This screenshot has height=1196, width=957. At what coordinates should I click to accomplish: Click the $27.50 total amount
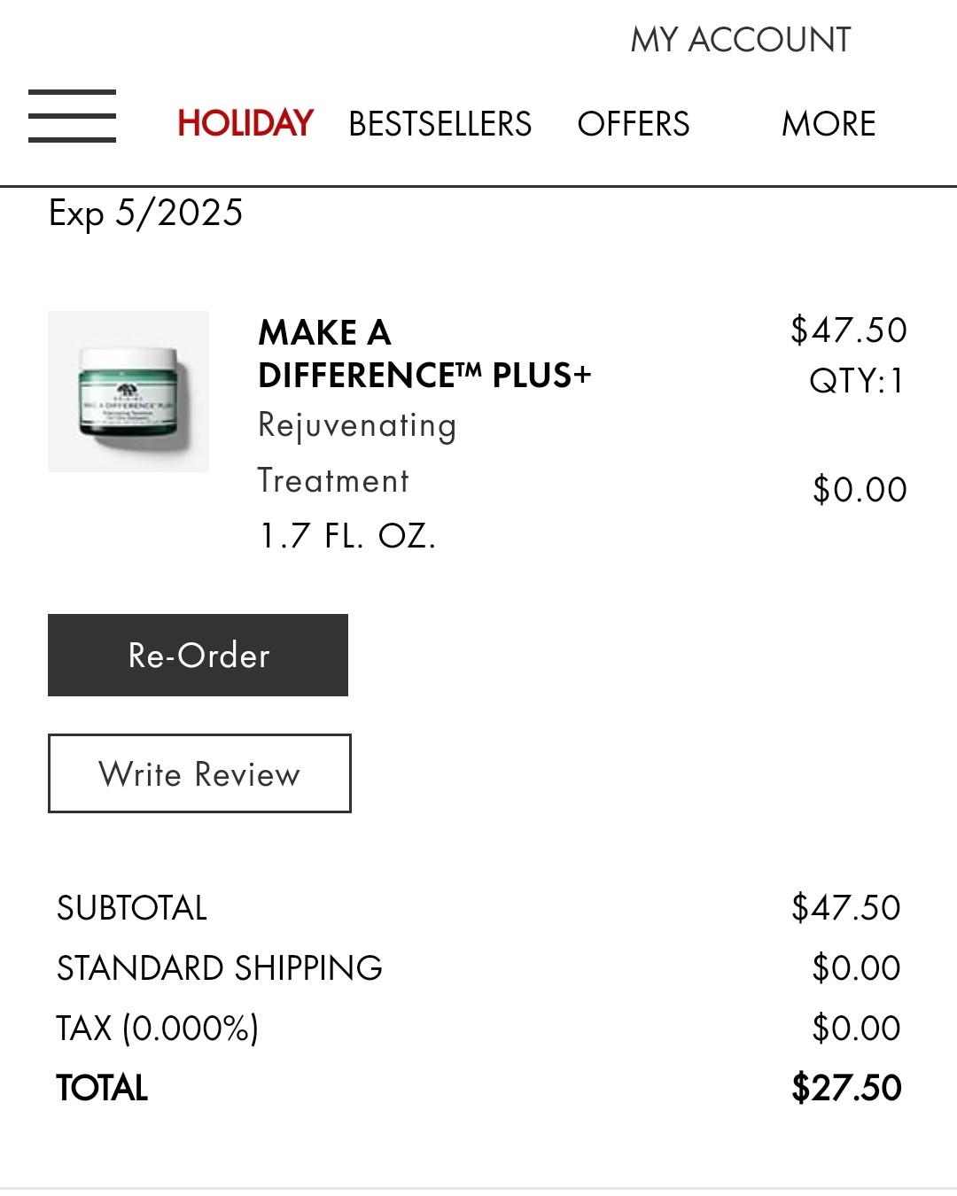(846, 1088)
